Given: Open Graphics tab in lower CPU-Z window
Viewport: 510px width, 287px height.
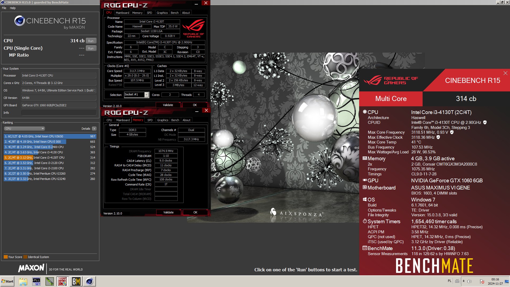Looking at the screenshot, I should [x=163, y=120].
